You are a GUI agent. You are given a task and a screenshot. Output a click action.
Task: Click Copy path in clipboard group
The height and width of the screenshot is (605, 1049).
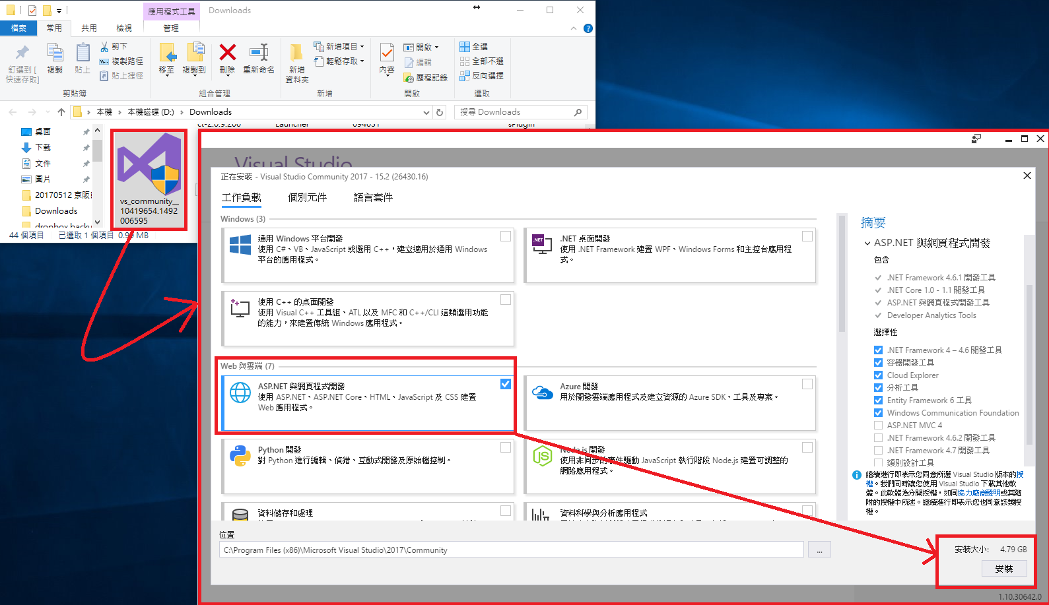(121, 61)
